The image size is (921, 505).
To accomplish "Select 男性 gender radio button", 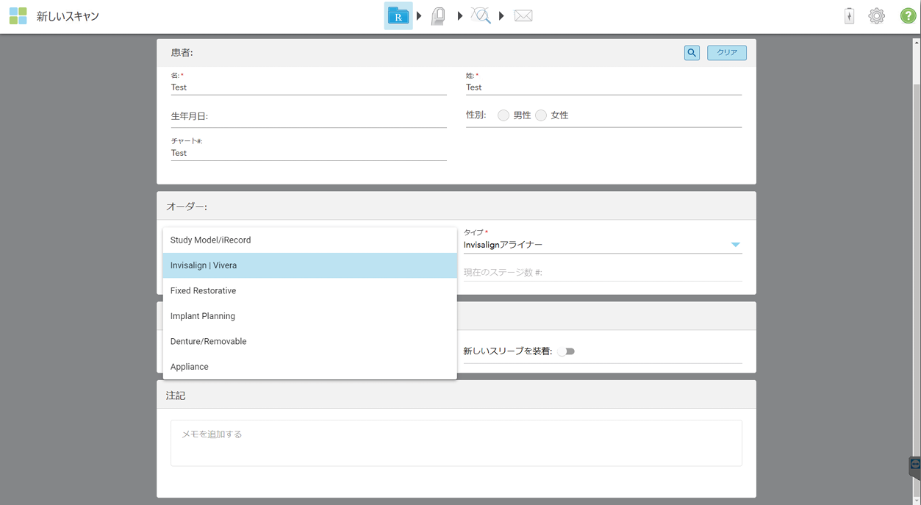I will point(503,115).
